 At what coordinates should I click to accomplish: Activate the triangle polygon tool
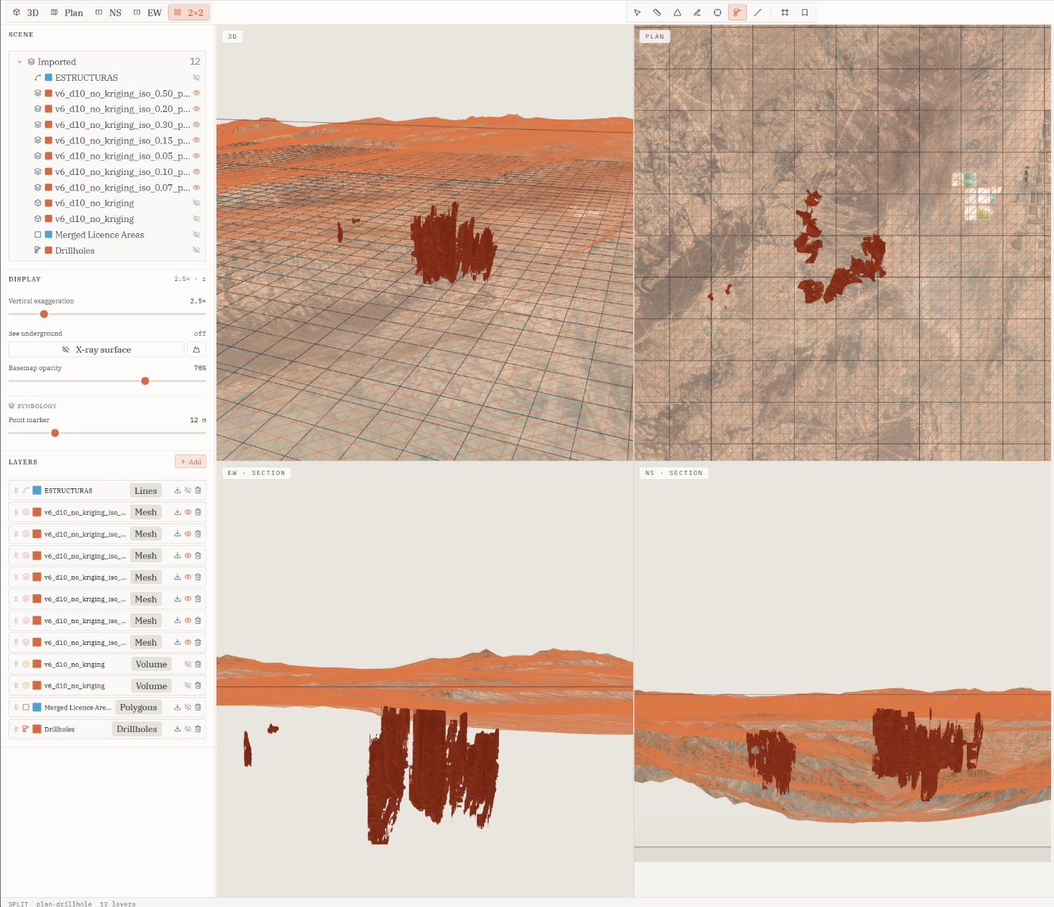pos(677,13)
